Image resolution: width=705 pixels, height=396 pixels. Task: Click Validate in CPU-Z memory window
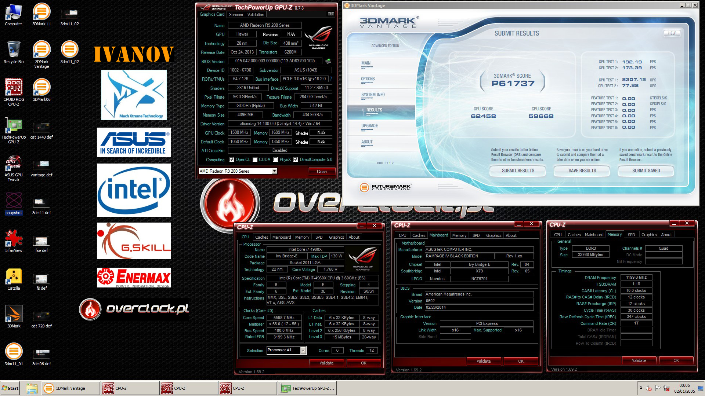[639, 360]
